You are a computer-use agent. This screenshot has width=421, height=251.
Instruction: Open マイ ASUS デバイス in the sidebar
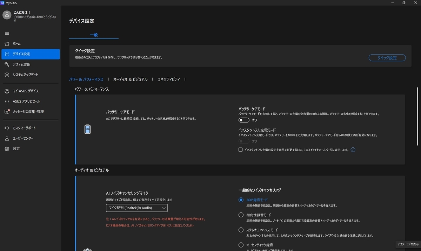pyautogui.click(x=31, y=91)
